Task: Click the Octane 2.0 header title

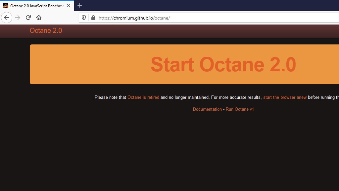Action: (x=46, y=31)
